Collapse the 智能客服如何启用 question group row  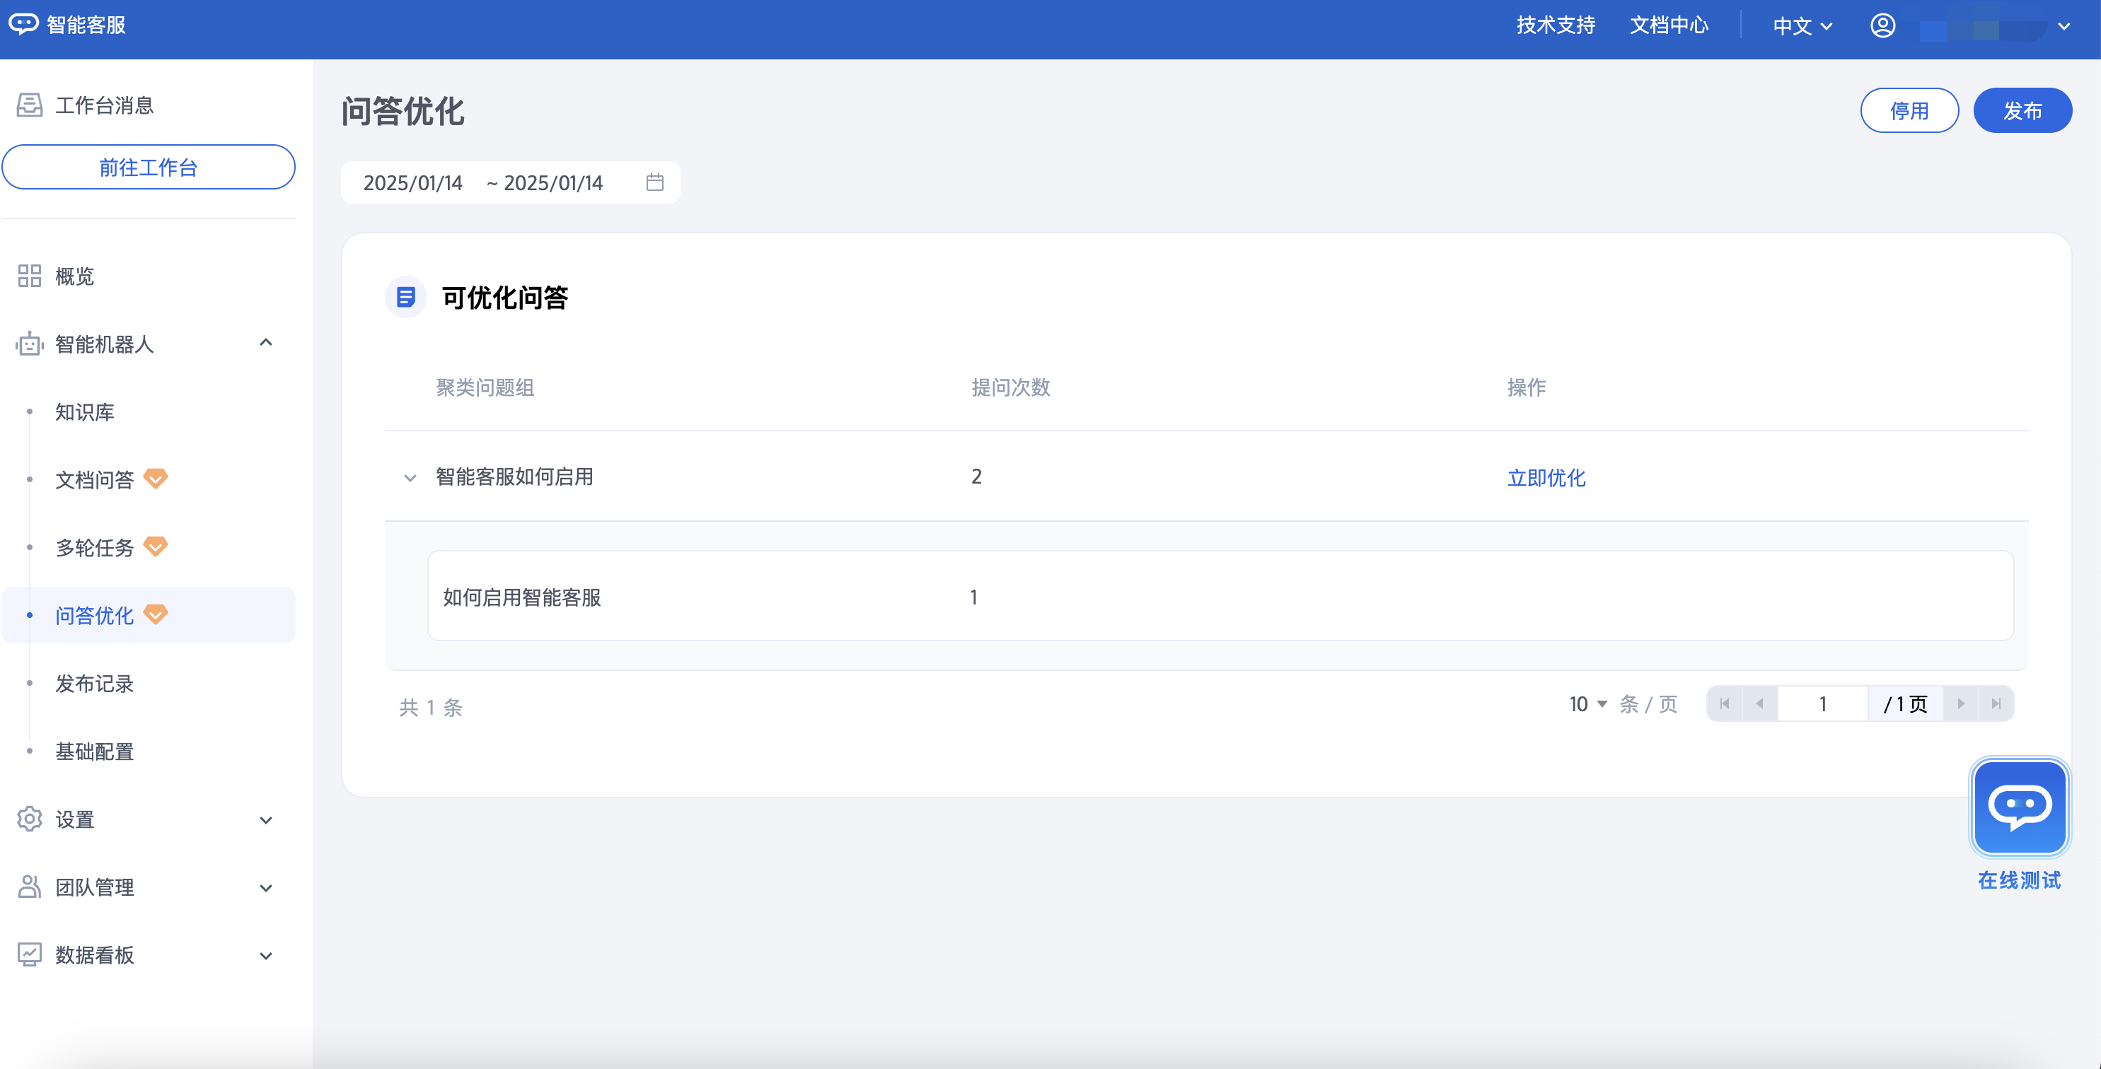point(410,478)
